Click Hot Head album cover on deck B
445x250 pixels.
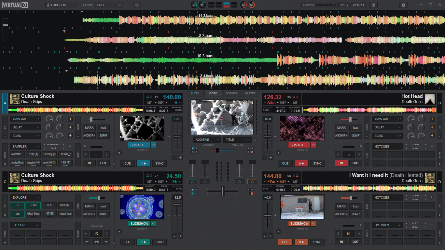click(x=430, y=99)
